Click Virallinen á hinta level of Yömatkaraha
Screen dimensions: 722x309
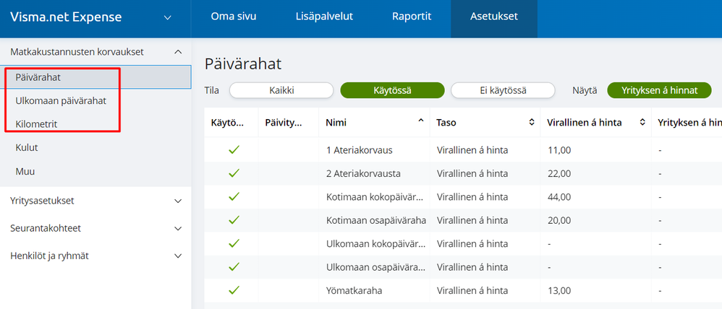tap(472, 291)
